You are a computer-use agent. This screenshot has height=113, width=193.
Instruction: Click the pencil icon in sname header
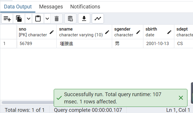pos(107,32)
